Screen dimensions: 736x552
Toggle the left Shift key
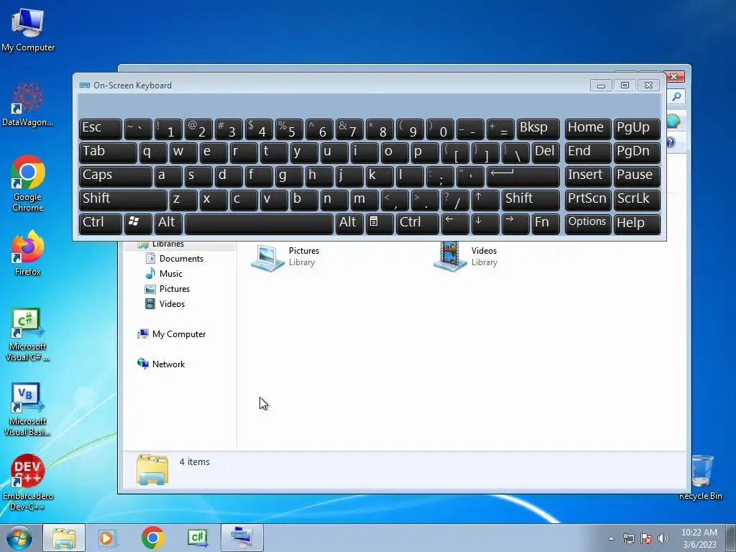123,200
